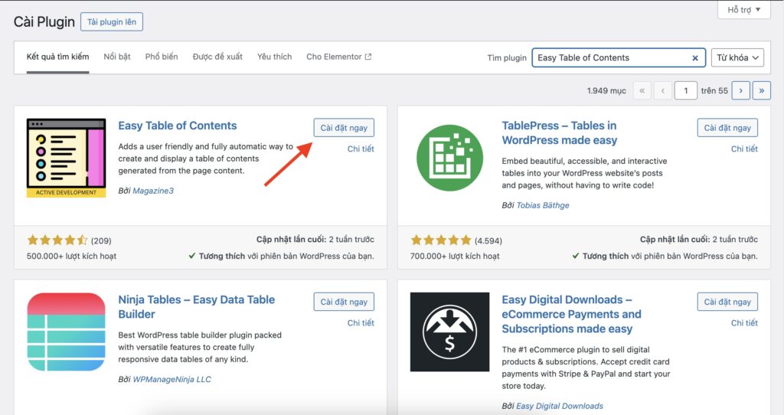
Task: Install Easy Digital Downloads with Cài đặt ngay
Action: click(x=727, y=302)
